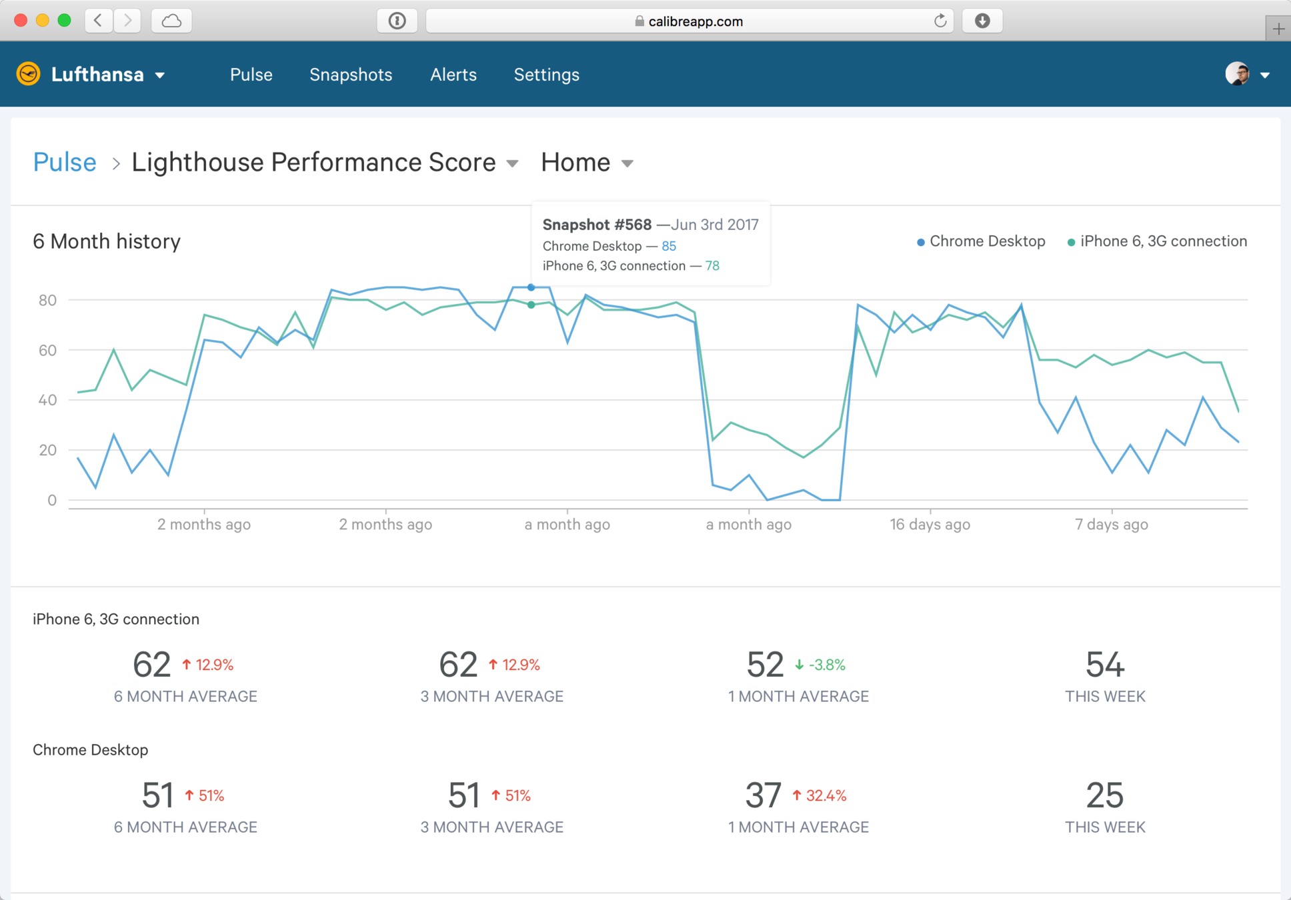The width and height of the screenshot is (1291, 900).
Task: Open the iCloud tabs cloud icon
Action: [171, 21]
